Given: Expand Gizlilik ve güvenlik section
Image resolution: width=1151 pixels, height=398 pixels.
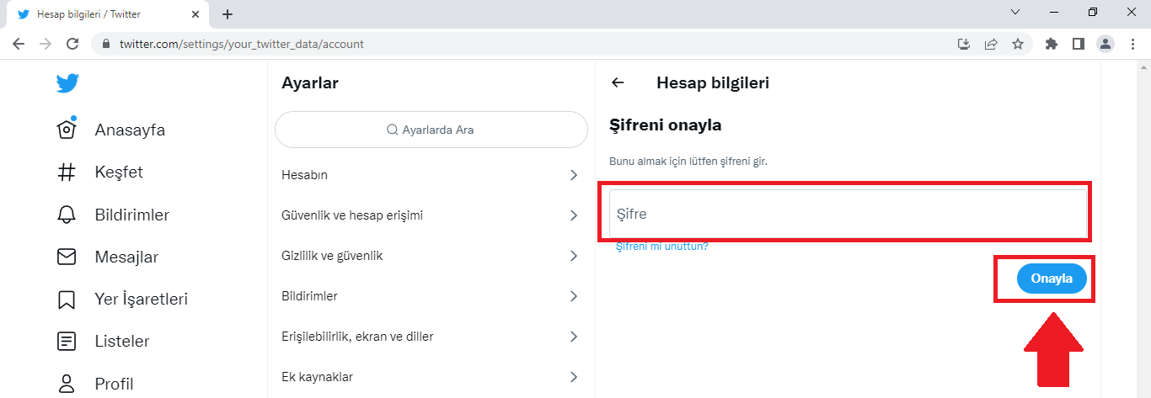Looking at the screenshot, I should click(x=431, y=256).
